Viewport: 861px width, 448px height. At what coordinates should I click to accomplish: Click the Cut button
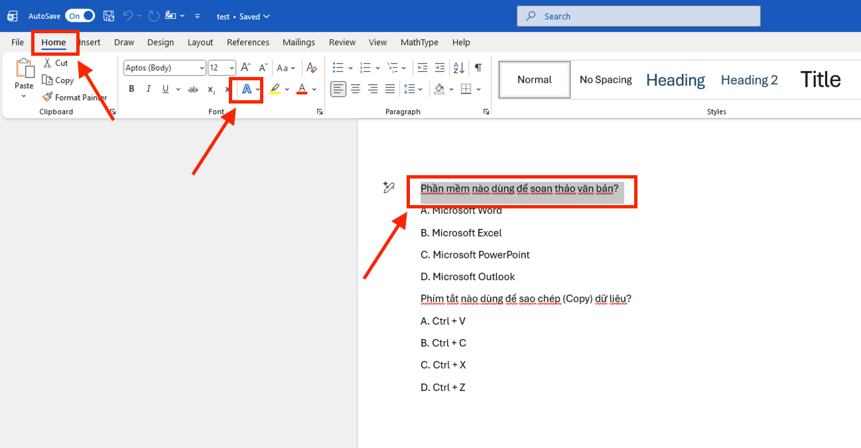click(56, 63)
